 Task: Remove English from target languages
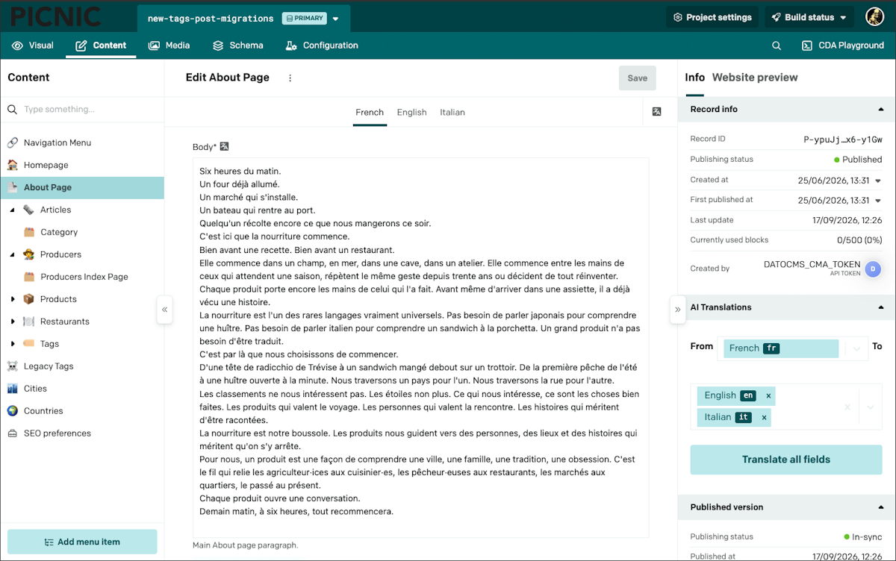769,396
